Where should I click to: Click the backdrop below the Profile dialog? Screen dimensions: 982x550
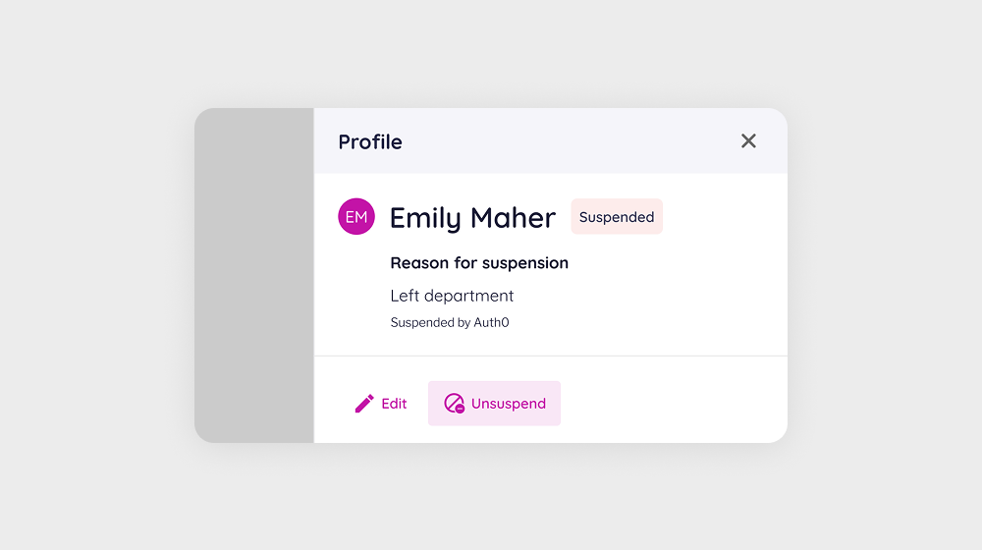[491, 496]
